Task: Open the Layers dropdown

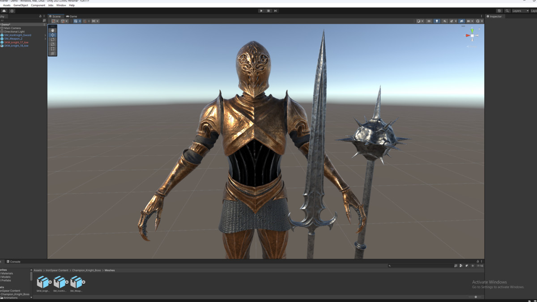Action: (x=520, y=10)
